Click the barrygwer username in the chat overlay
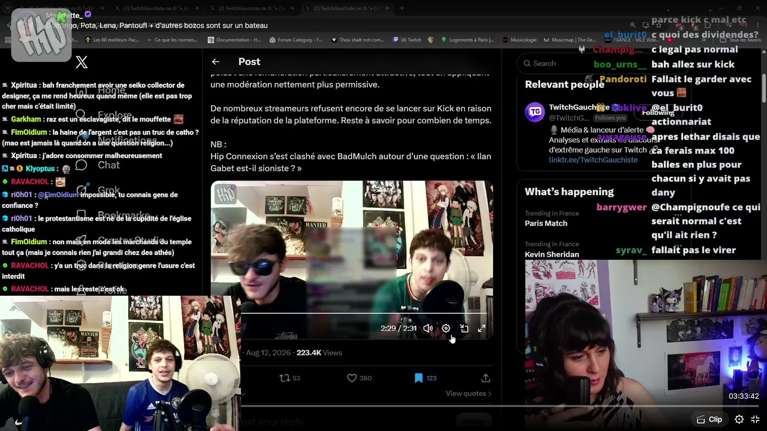The height and width of the screenshot is (431, 767). (x=622, y=207)
